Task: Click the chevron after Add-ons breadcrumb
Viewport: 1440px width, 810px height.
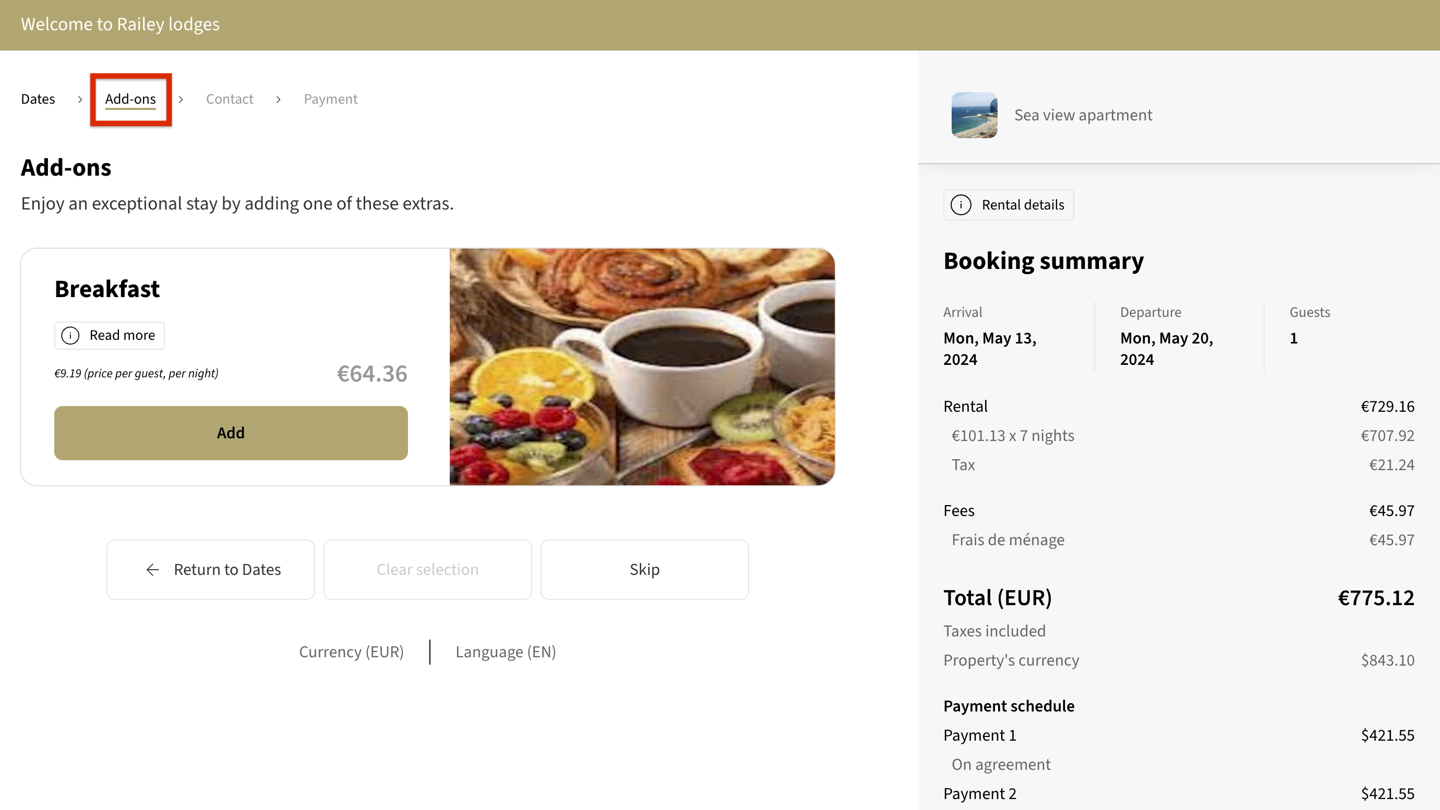Action: 181,99
